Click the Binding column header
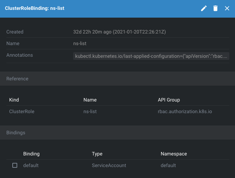This screenshot has height=178, width=235. [31, 154]
